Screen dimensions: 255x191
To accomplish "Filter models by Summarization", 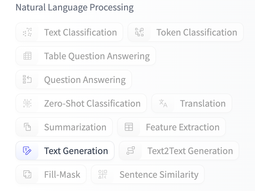I will (x=75, y=127).
